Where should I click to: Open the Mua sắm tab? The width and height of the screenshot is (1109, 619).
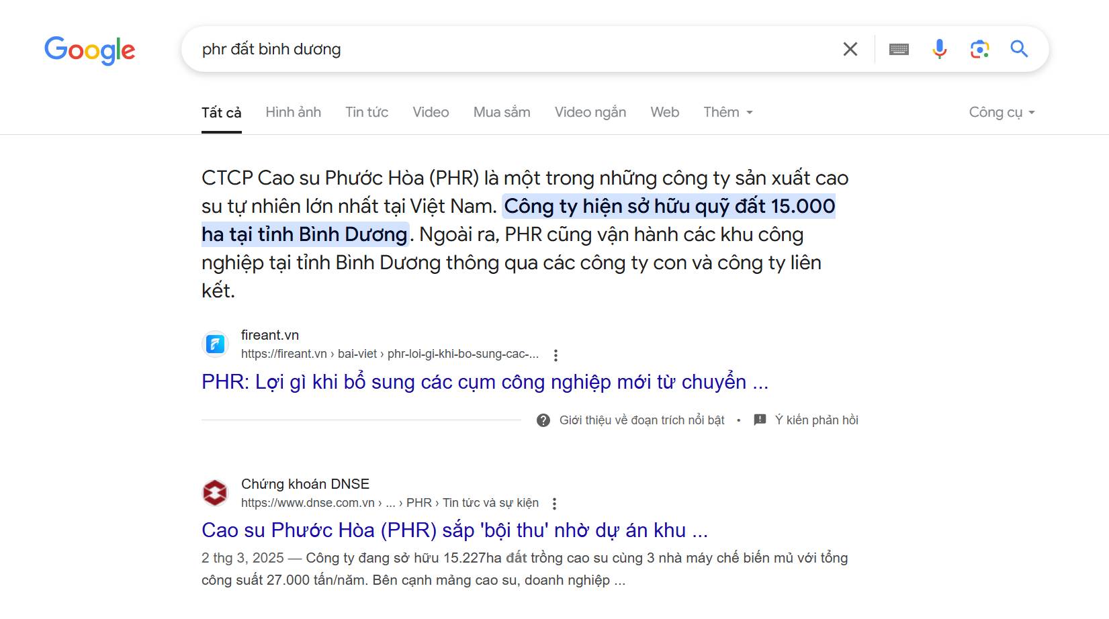click(x=502, y=112)
